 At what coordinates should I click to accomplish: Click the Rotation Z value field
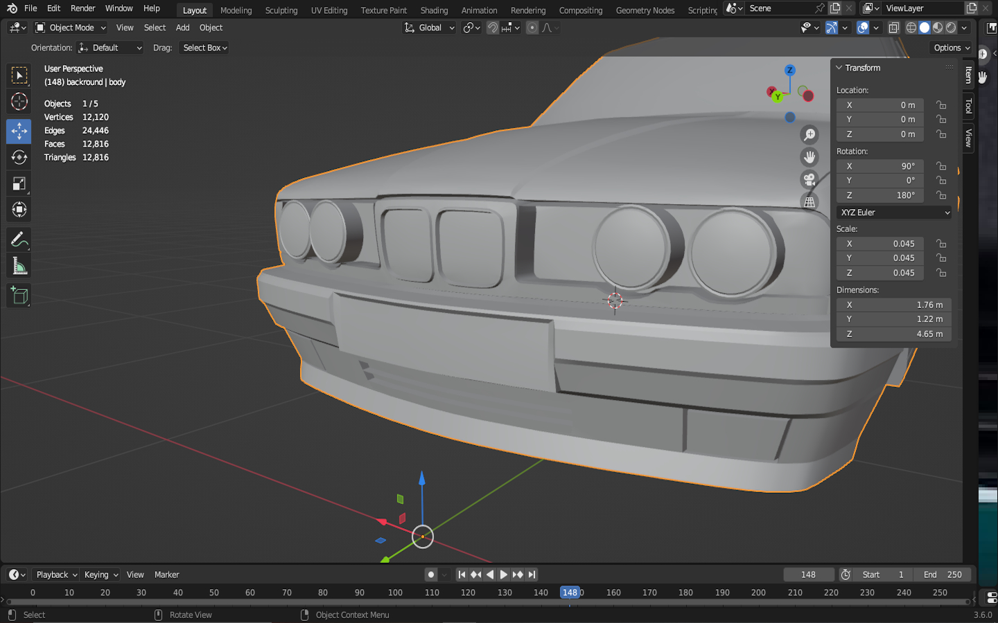(x=880, y=195)
